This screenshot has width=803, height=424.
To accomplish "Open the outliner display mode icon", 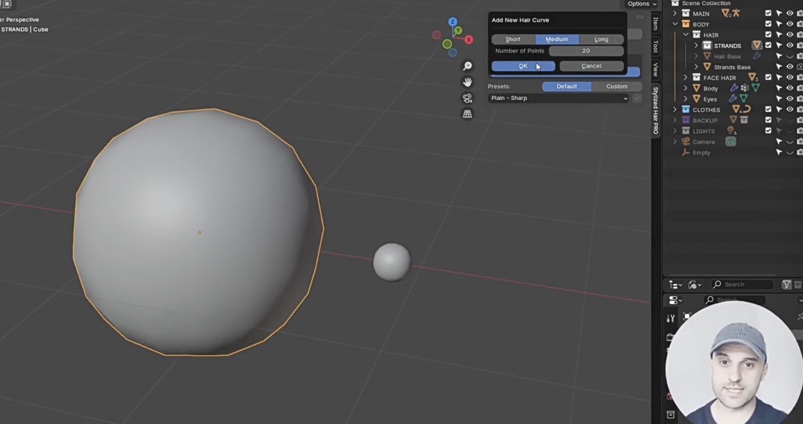I will point(675,285).
